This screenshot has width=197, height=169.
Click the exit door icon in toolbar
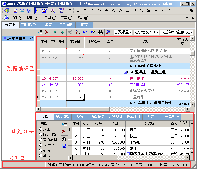click(7, 11)
